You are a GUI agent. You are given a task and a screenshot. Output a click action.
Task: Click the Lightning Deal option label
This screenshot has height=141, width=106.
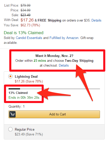point(26,76)
